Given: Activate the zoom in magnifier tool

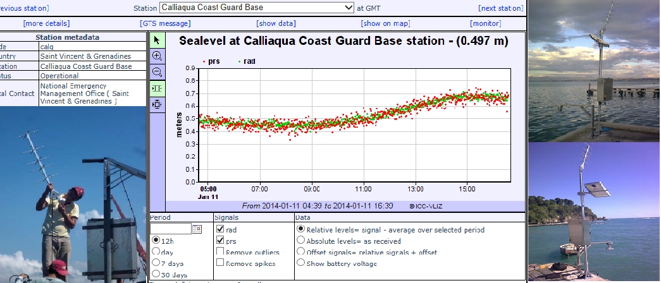Looking at the screenshot, I should pos(157,56).
